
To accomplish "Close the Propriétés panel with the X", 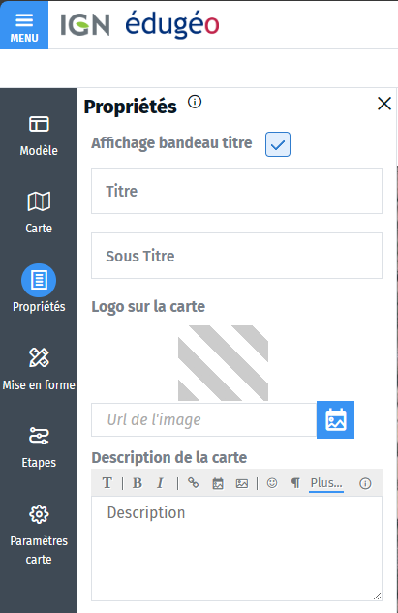I will (x=384, y=104).
